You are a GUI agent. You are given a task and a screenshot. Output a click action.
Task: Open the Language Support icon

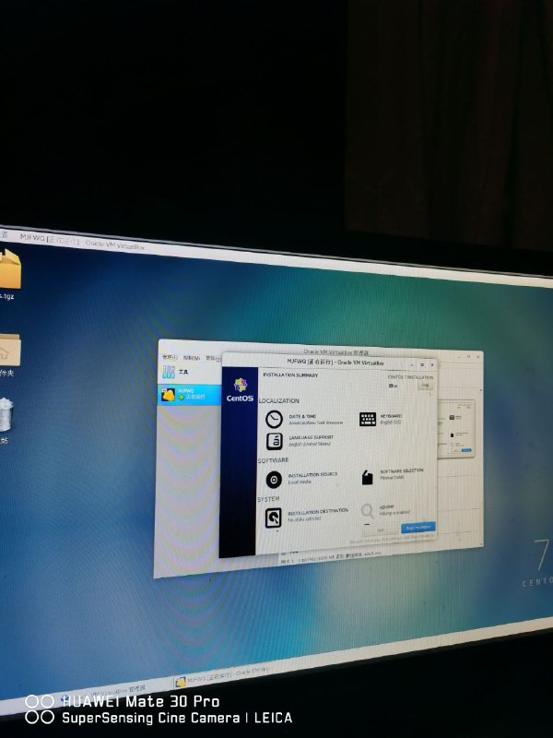[274, 441]
